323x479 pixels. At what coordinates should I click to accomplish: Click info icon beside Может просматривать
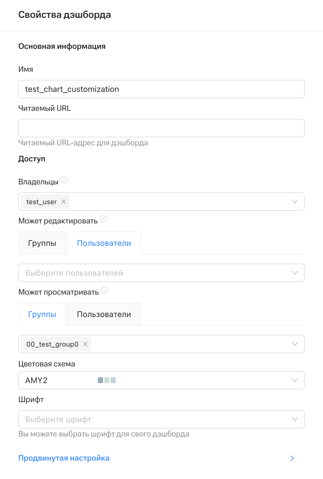point(105,290)
